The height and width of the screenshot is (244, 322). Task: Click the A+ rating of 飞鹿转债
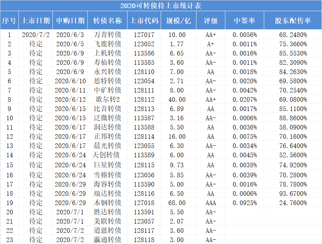[211, 44]
